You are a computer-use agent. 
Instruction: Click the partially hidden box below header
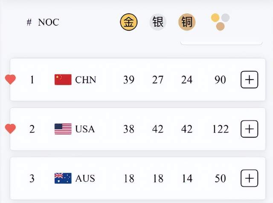pos(221,42)
